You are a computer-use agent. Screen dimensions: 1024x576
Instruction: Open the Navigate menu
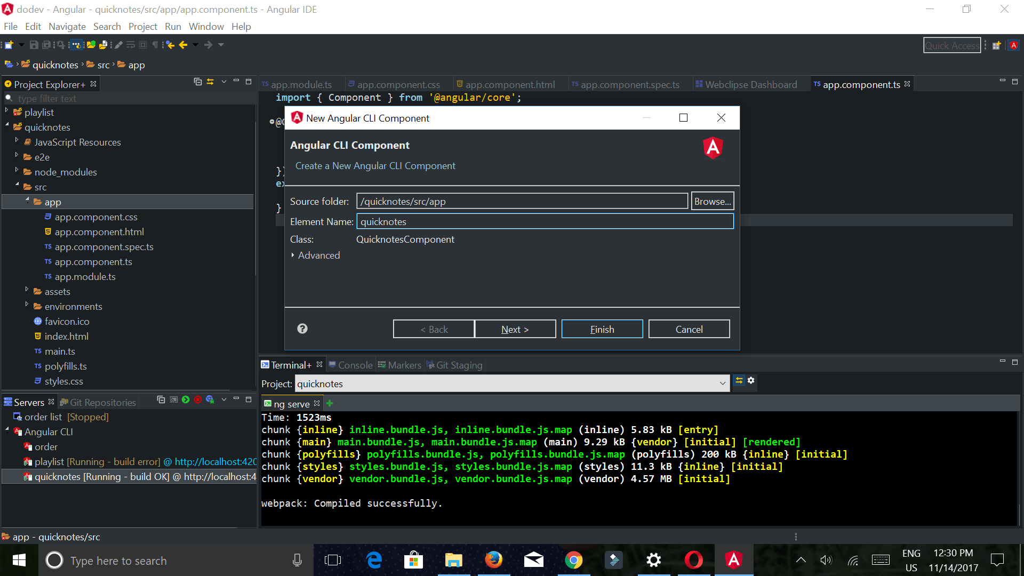67,26
